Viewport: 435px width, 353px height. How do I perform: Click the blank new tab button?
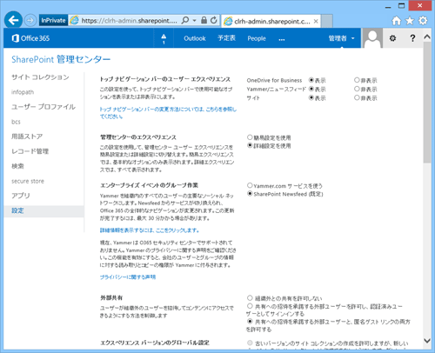327,21
